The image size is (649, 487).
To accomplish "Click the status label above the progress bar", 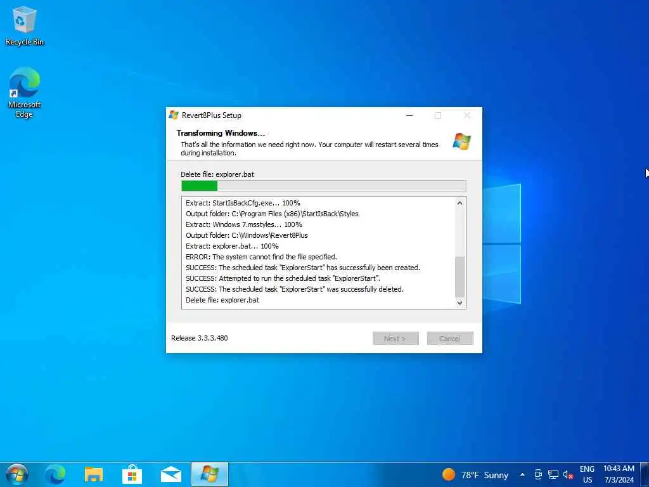I will tap(217, 174).
